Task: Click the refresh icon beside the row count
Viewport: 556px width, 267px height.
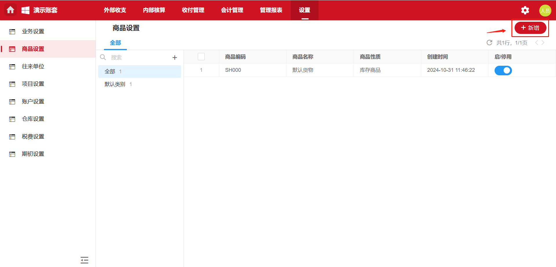Action: [x=489, y=43]
